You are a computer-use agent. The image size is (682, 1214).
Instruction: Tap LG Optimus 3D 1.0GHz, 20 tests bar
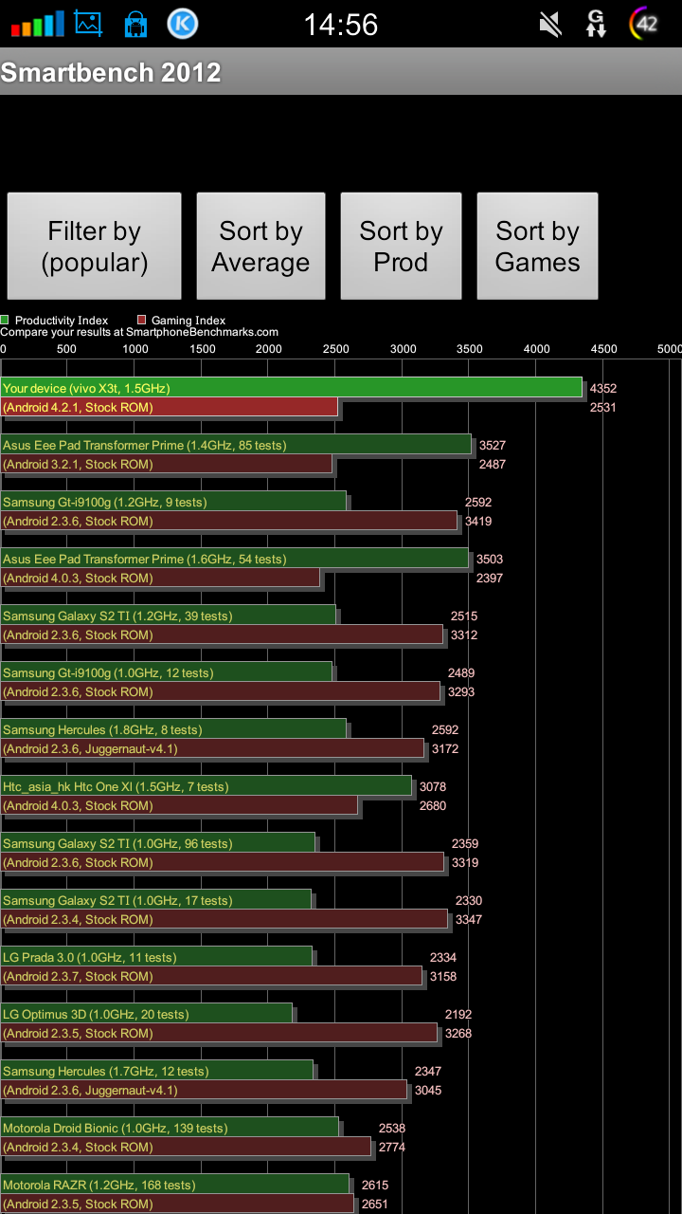(x=147, y=1014)
